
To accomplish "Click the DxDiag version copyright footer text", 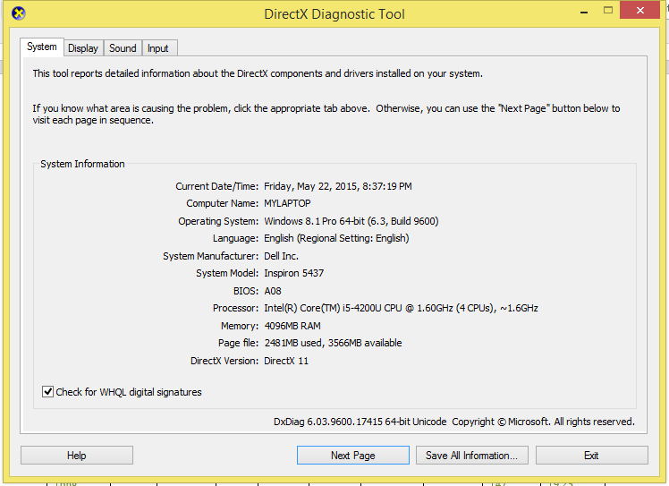I will point(453,422).
